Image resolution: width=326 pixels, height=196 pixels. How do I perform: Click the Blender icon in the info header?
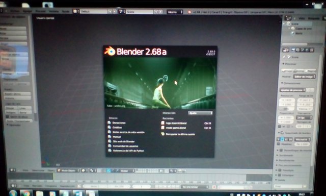(x=189, y=12)
